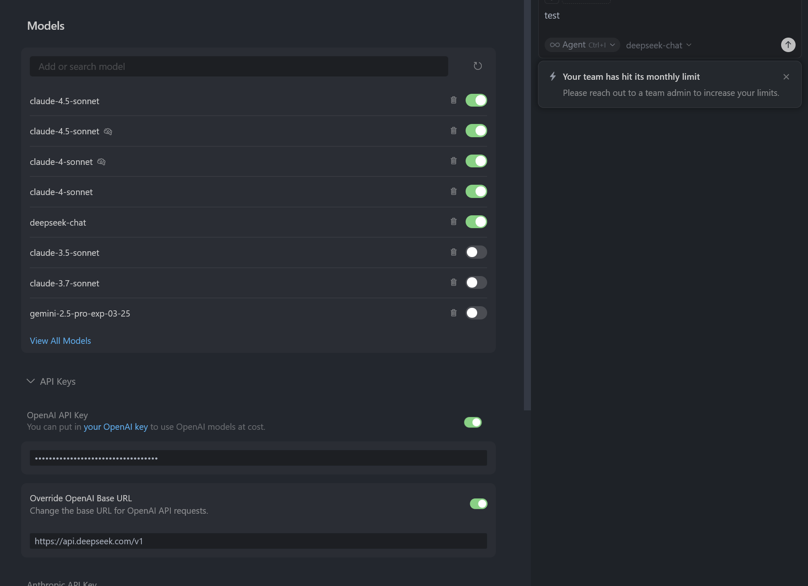Dismiss the monthly limit notification

786,77
